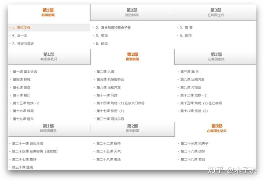264x181 pixels.
Task: Open lesson 4. 念一念
Action: point(19,35)
